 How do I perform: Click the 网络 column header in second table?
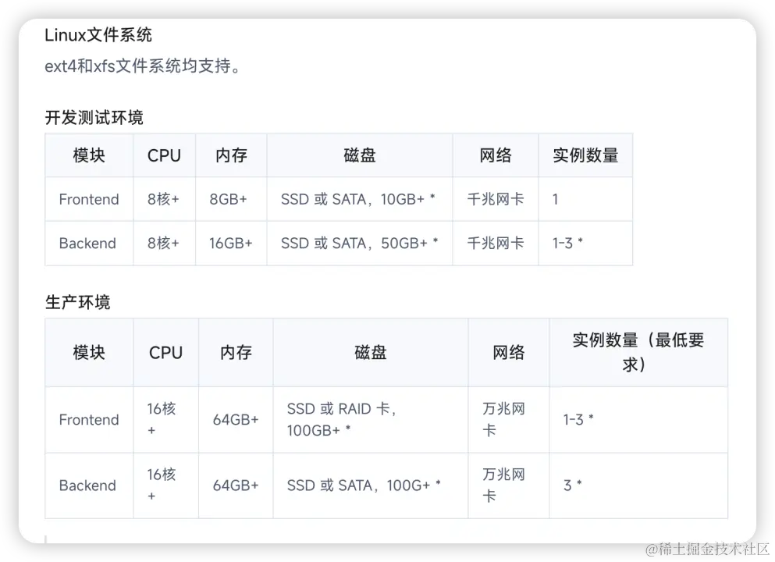508,352
